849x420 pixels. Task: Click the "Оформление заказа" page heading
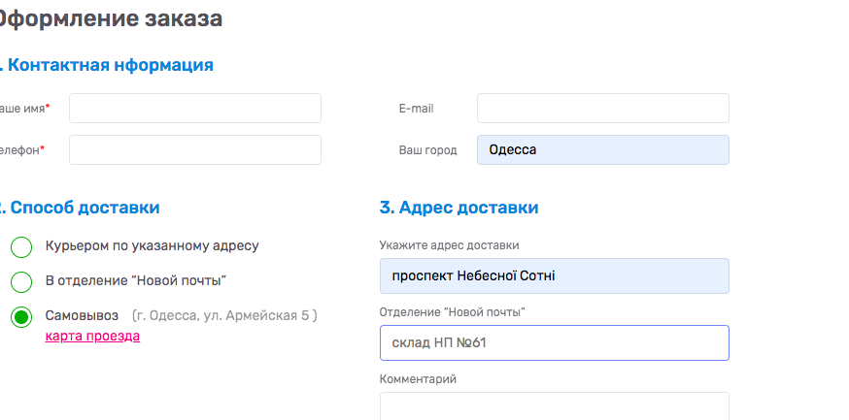click(111, 18)
